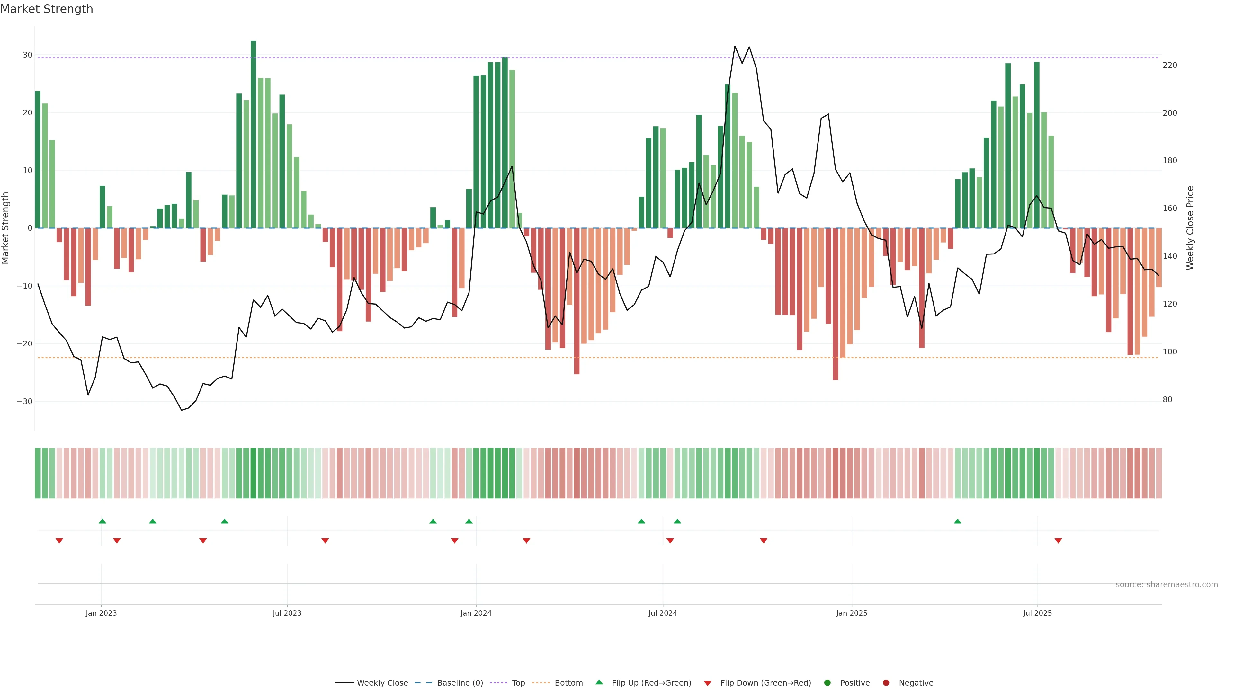Click the Market Strength chart title
The width and height of the screenshot is (1234, 694).
click(x=47, y=9)
